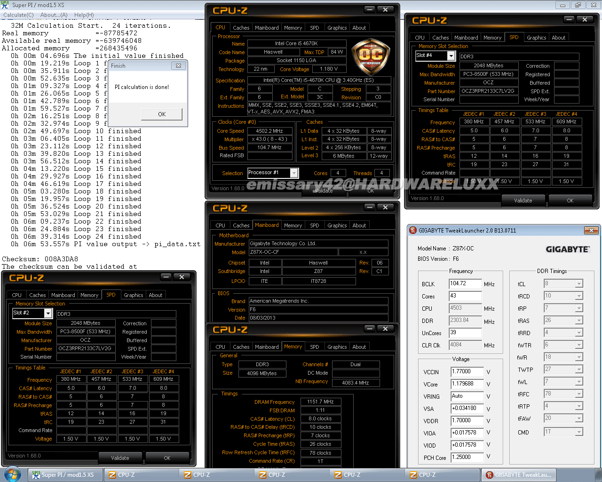Viewport: 602px width, 482px height.
Task: Click OK in the Slot #2 CPU-Z window
Action: (167, 458)
